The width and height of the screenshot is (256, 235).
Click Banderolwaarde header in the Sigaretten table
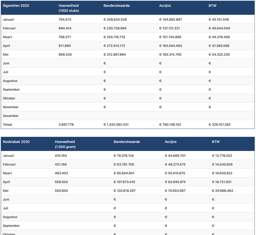pos(117,6)
